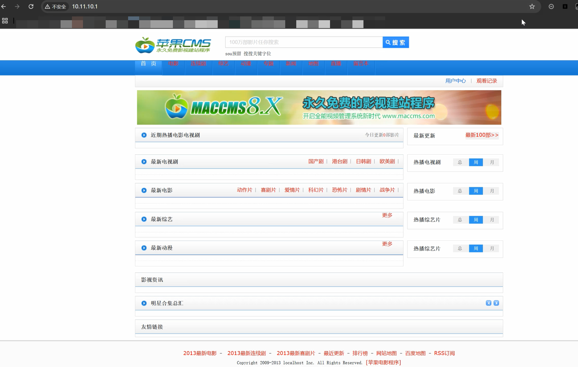Open the [苹果电影程序] footer link
The height and width of the screenshot is (367, 578).
tap(383, 363)
